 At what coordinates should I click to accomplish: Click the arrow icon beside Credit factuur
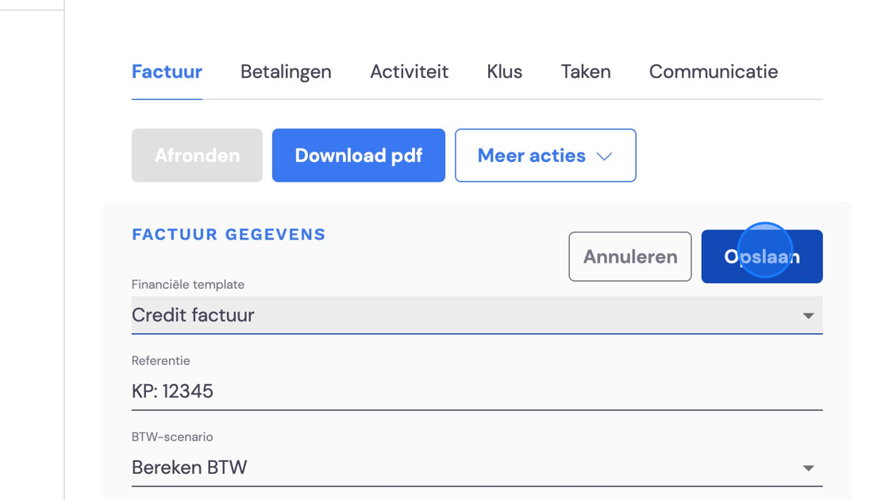tap(809, 316)
